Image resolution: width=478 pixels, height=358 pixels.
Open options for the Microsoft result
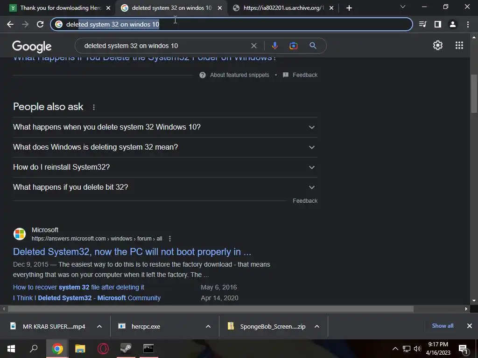[x=170, y=239]
